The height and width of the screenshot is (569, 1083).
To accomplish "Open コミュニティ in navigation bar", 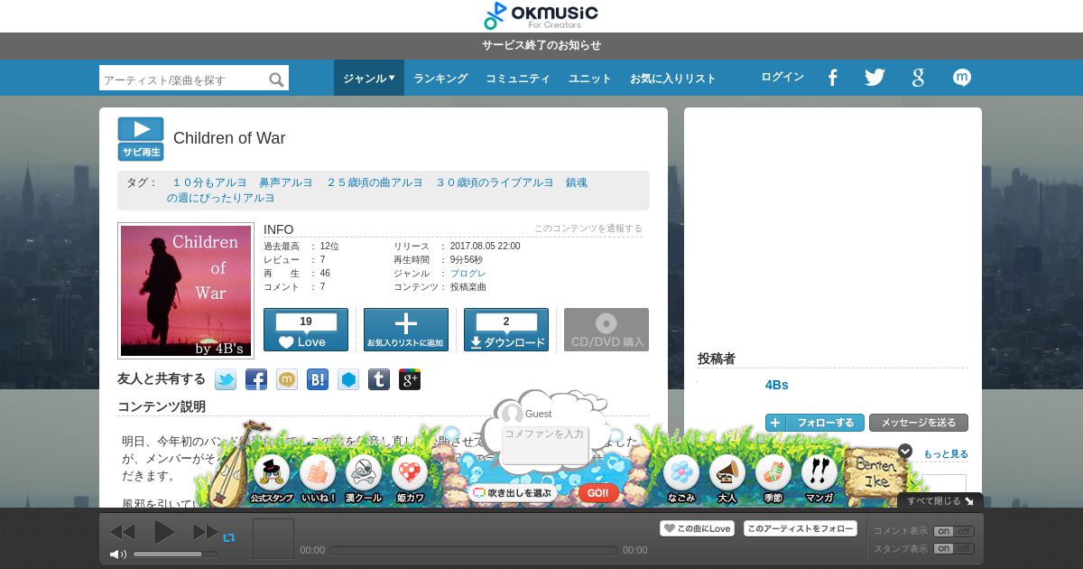I will coord(518,79).
